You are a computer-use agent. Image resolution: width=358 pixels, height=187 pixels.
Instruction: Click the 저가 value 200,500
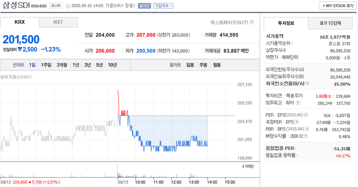pyautogui.click(x=146, y=51)
